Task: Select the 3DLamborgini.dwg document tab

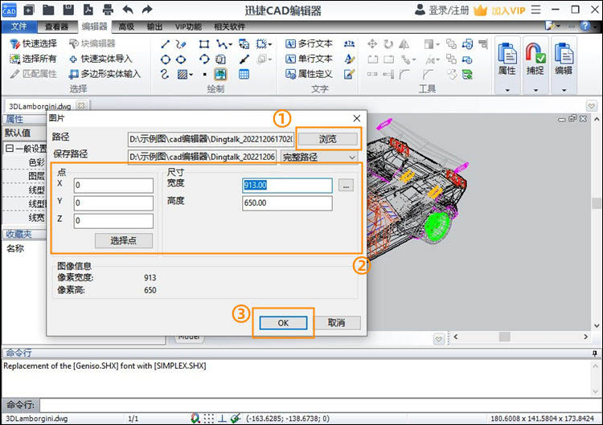Action: tap(40, 106)
